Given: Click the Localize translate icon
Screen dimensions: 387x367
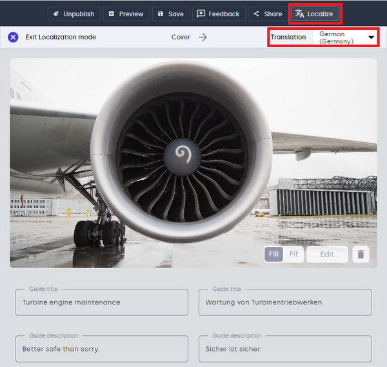Looking at the screenshot, I should [x=299, y=14].
